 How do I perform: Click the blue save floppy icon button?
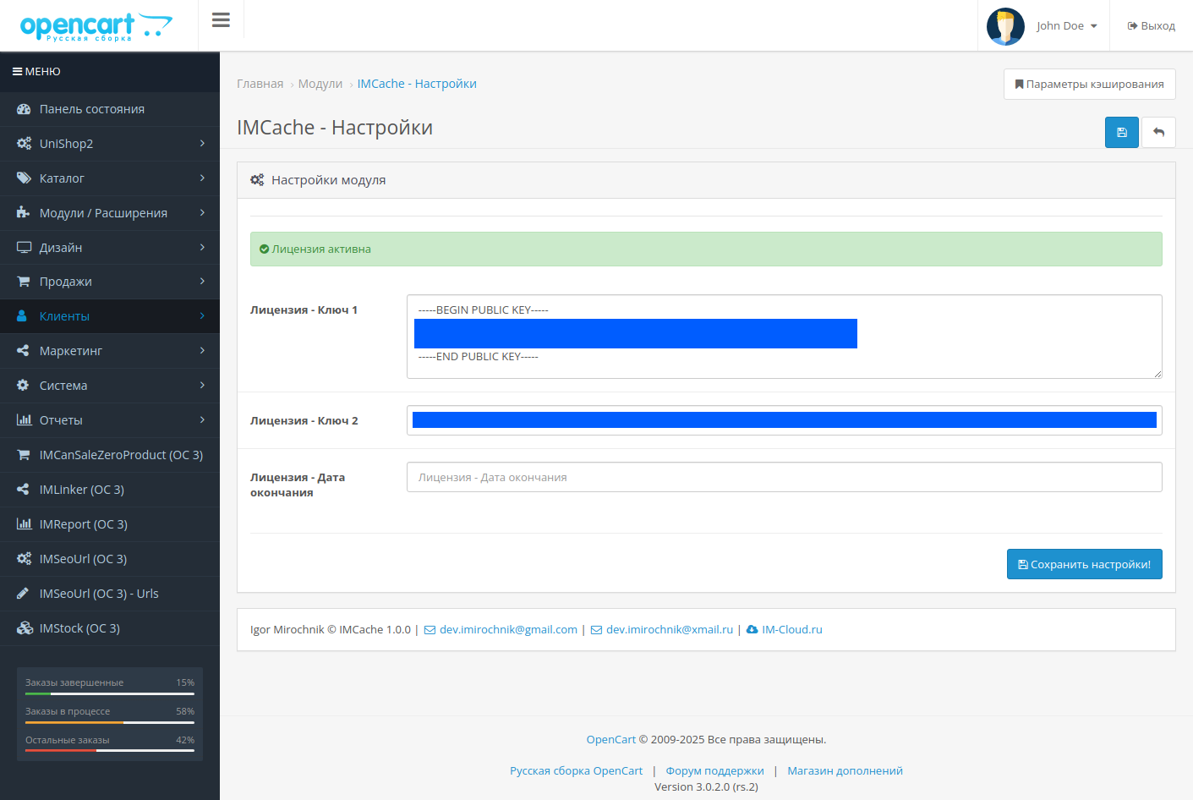pos(1122,132)
